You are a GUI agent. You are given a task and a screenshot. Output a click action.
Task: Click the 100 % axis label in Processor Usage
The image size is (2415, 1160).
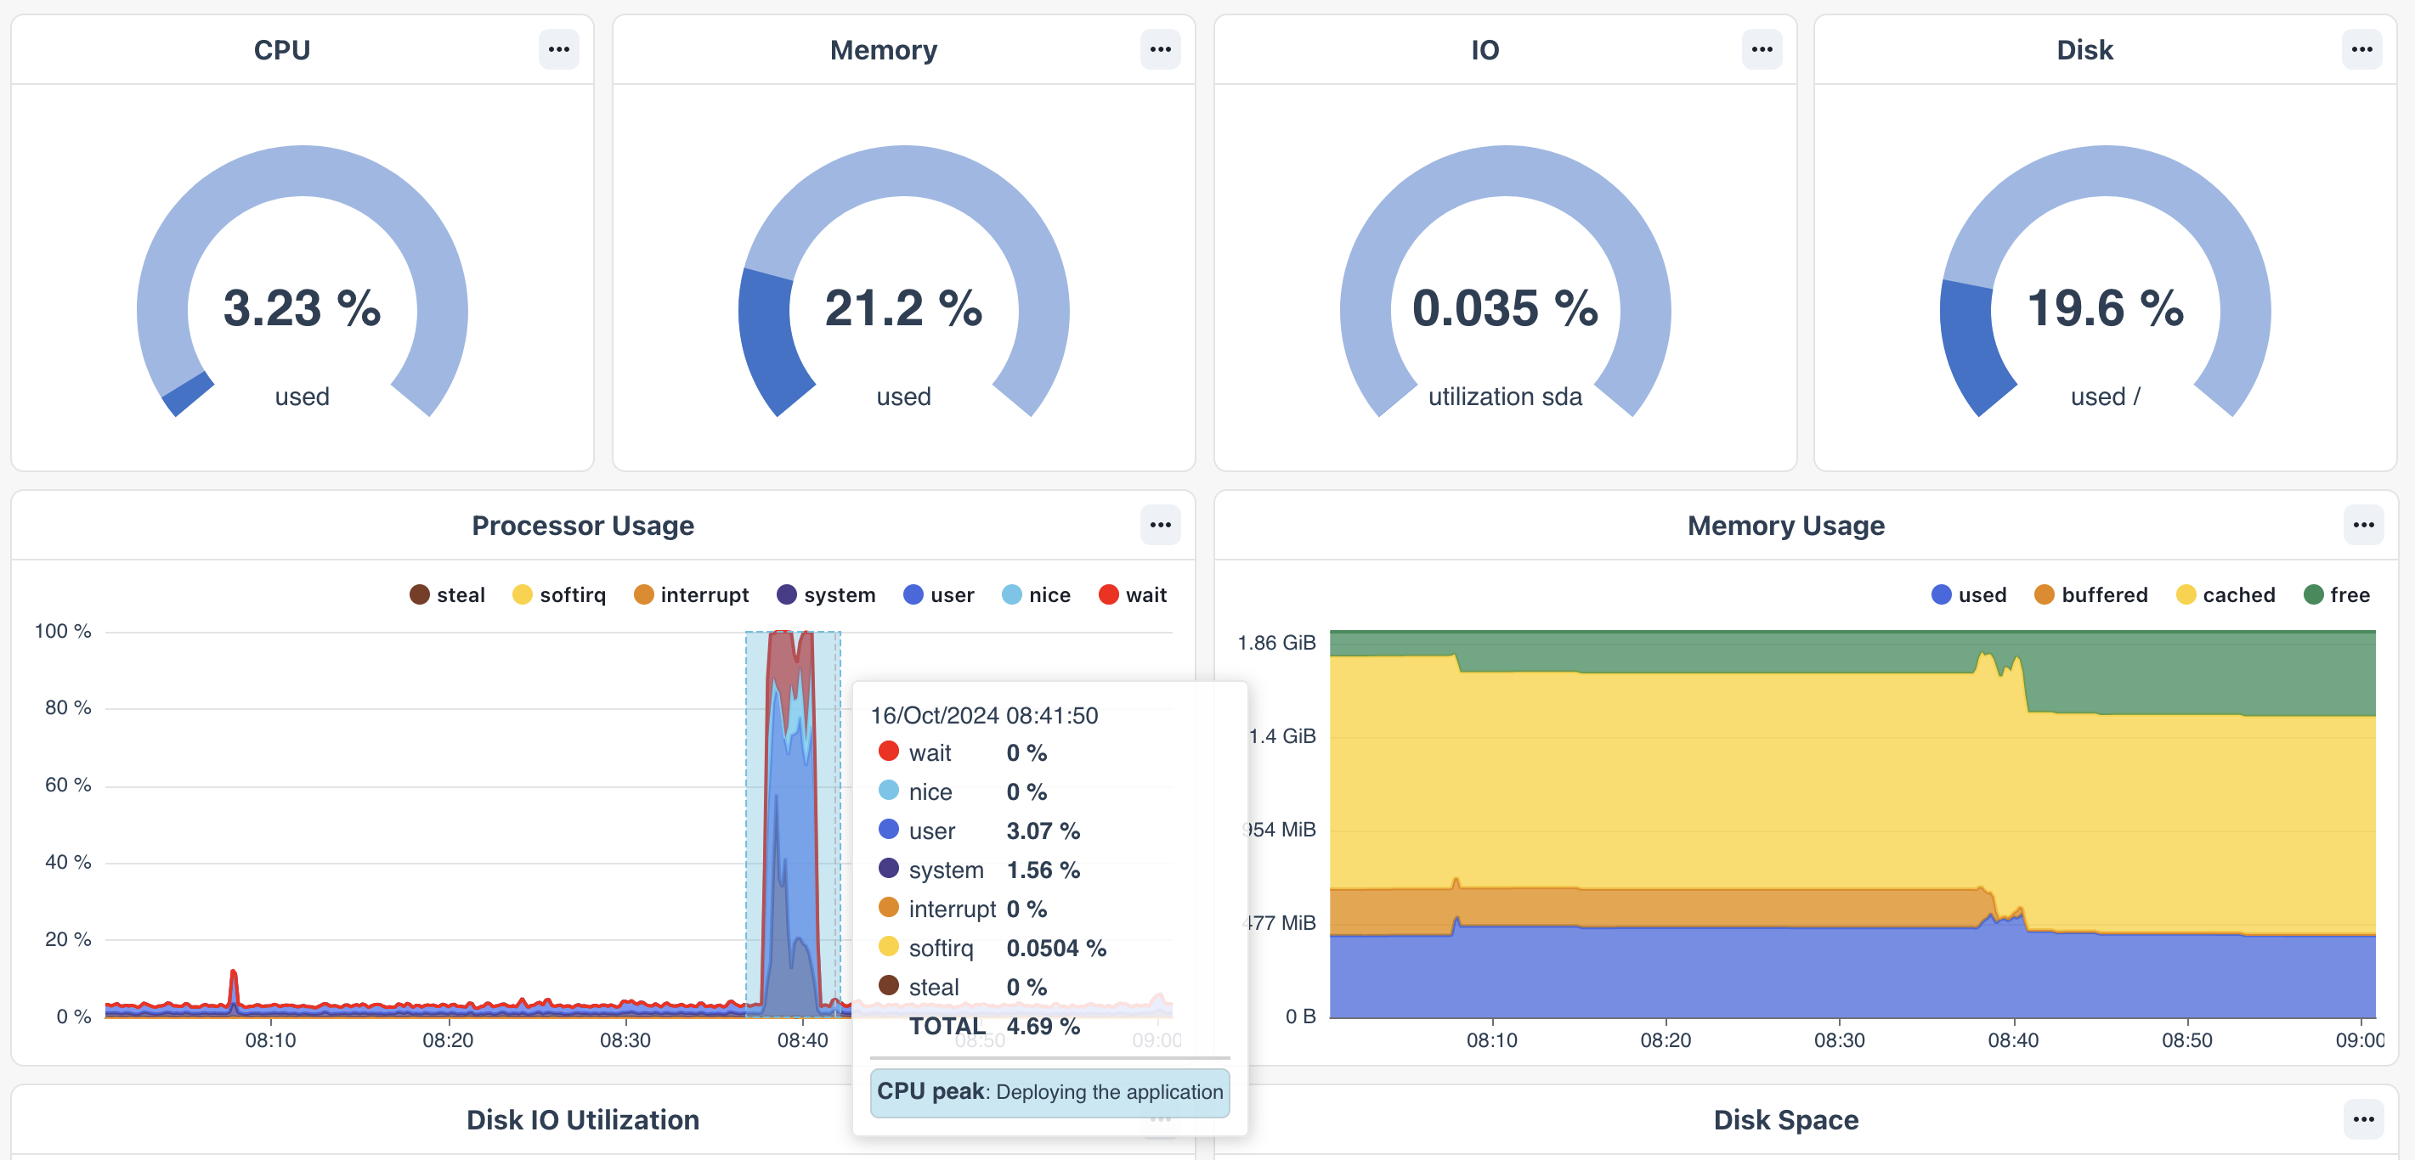[63, 632]
